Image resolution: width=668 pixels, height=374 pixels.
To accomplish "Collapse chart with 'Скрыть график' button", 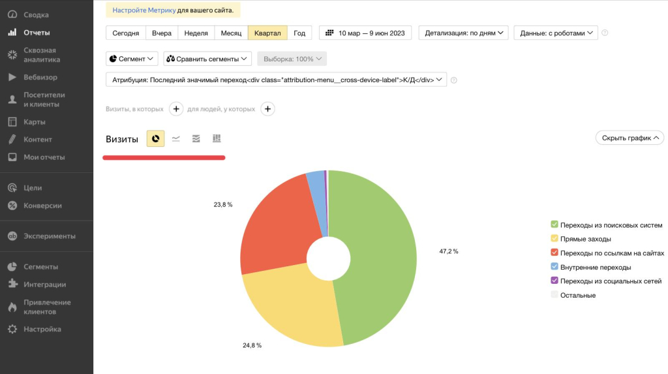I will click(630, 138).
